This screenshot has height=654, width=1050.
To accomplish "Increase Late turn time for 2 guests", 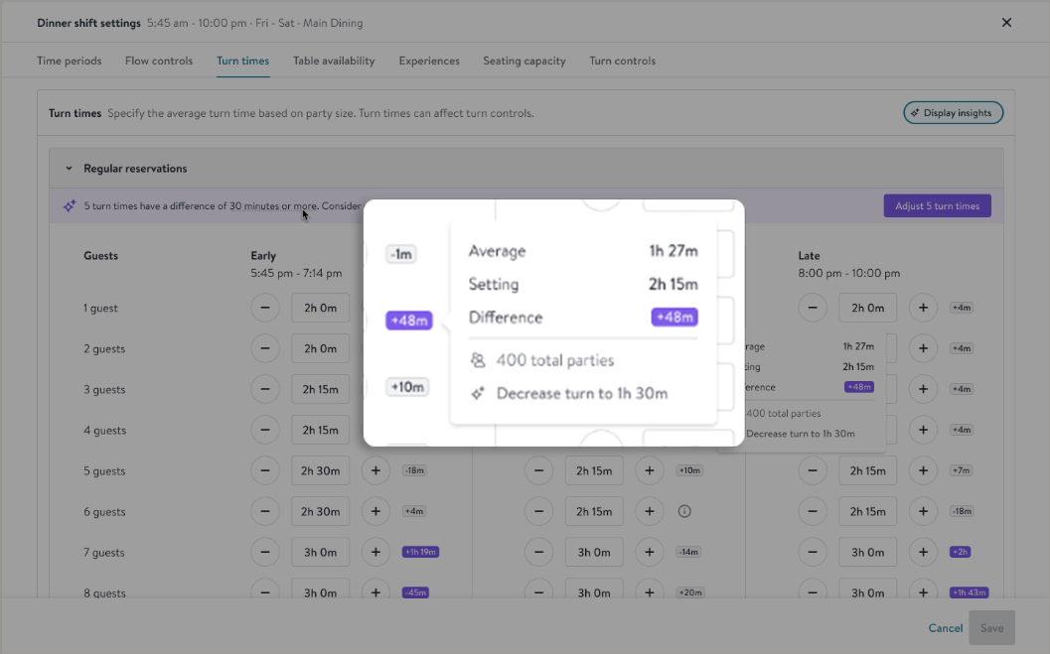I will (x=923, y=349).
